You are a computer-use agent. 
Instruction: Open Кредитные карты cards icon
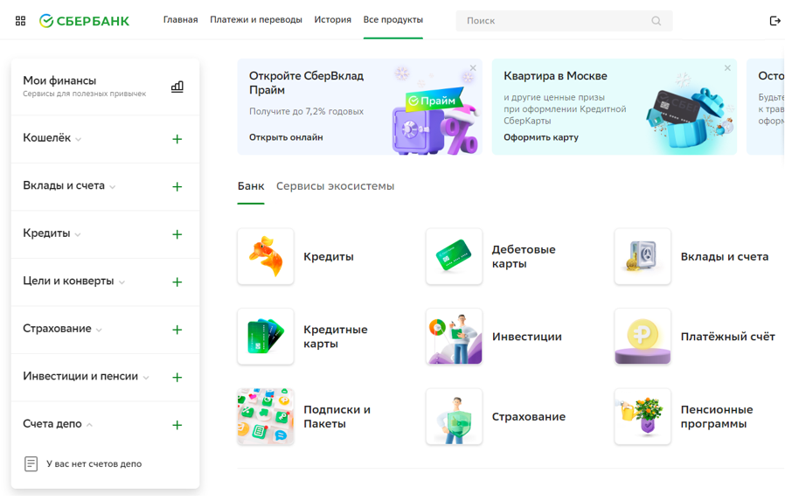[x=266, y=337]
